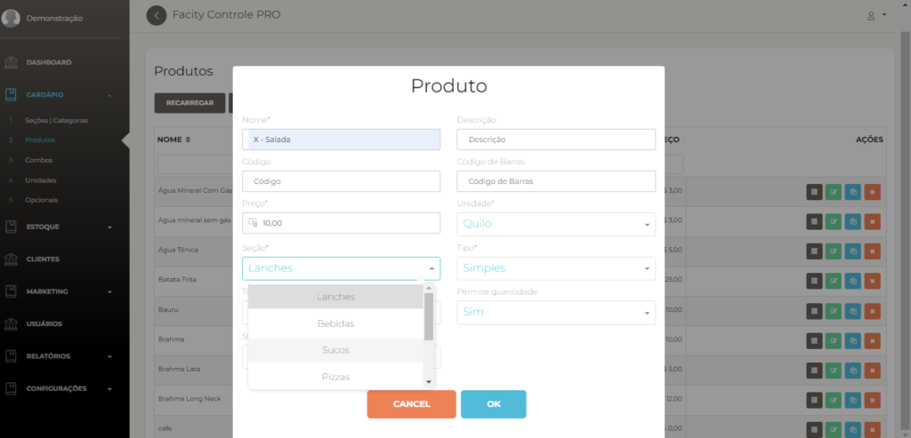Focus the Código input field
911x438 pixels.
click(341, 181)
